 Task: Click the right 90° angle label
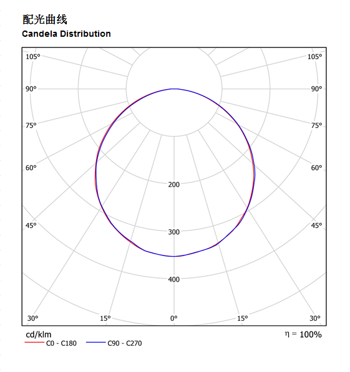(316, 88)
